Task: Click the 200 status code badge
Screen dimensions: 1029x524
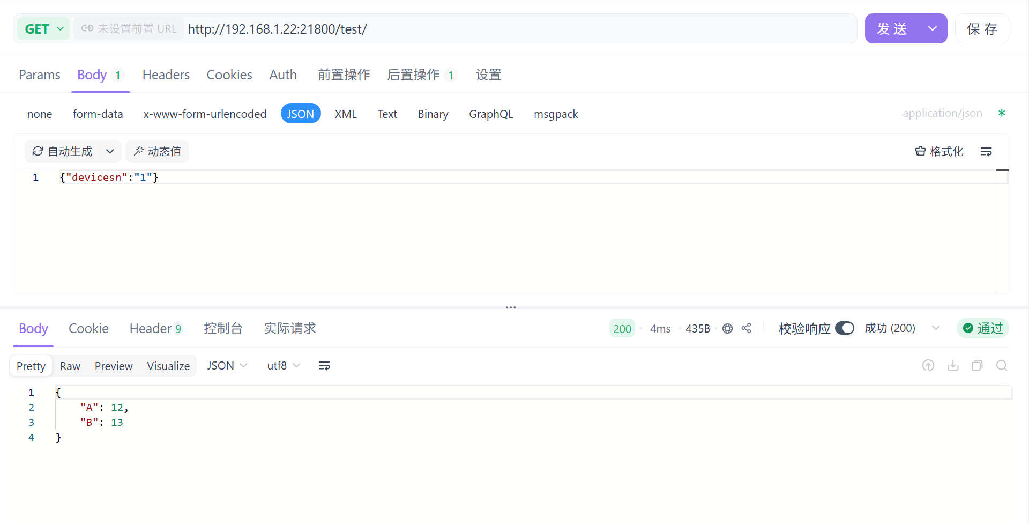Action: [x=622, y=328]
